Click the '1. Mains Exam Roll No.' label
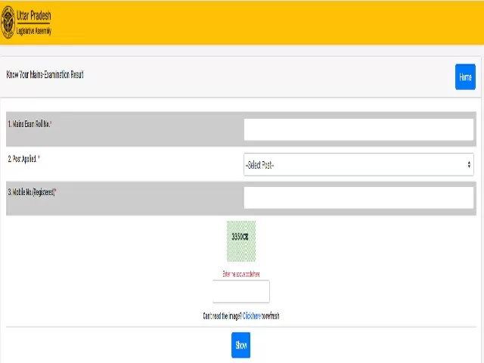This screenshot has height=363, width=484. pyautogui.click(x=29, y=124)
